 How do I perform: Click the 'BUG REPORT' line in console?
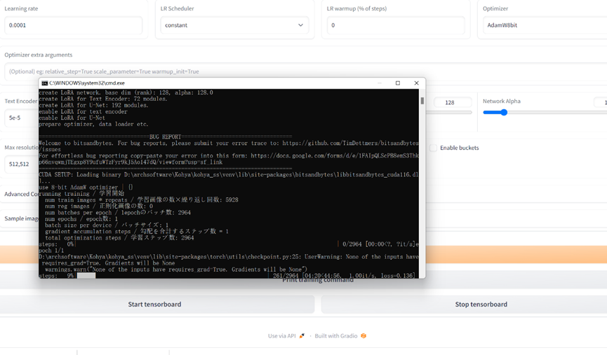pos(166,137)
